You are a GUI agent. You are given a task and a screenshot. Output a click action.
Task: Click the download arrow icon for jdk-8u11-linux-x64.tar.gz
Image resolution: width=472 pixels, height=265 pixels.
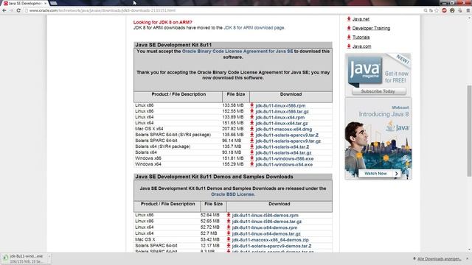252,123
